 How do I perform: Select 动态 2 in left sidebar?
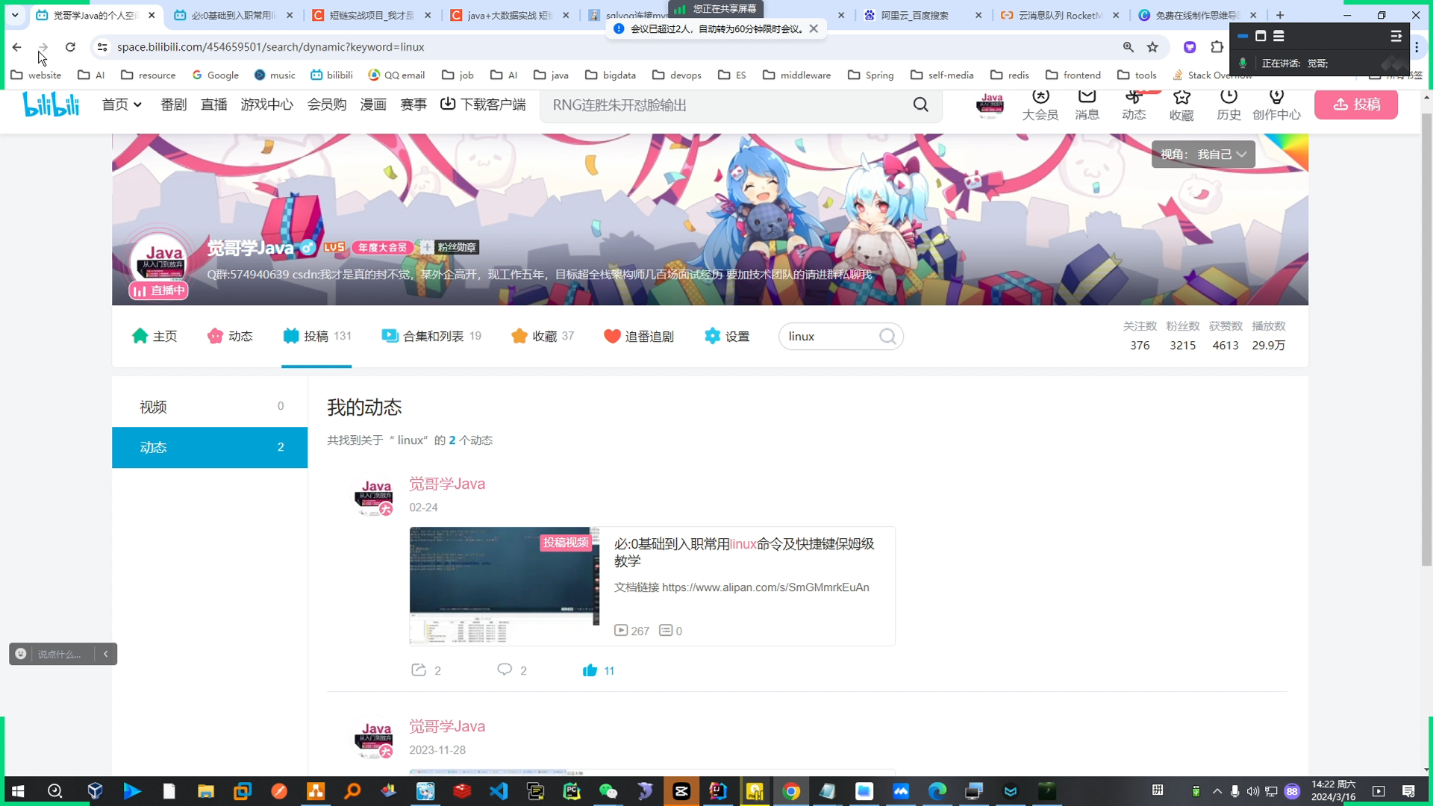coord(210,447)
